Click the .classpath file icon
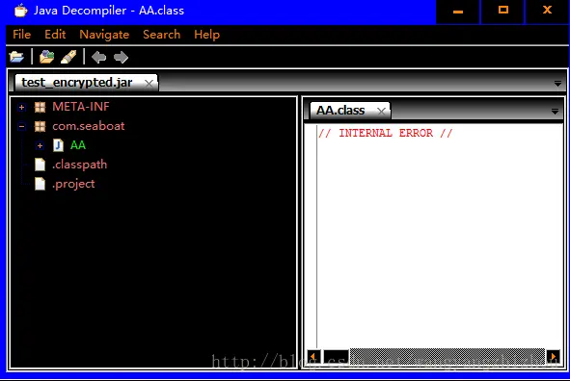Viewport: 570px width, 381px height. click(40, 165)
